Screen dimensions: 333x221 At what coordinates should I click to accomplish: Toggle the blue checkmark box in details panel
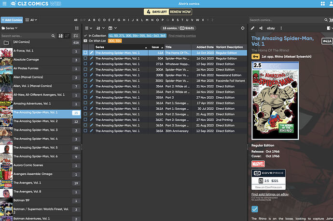tap(255, 209)
